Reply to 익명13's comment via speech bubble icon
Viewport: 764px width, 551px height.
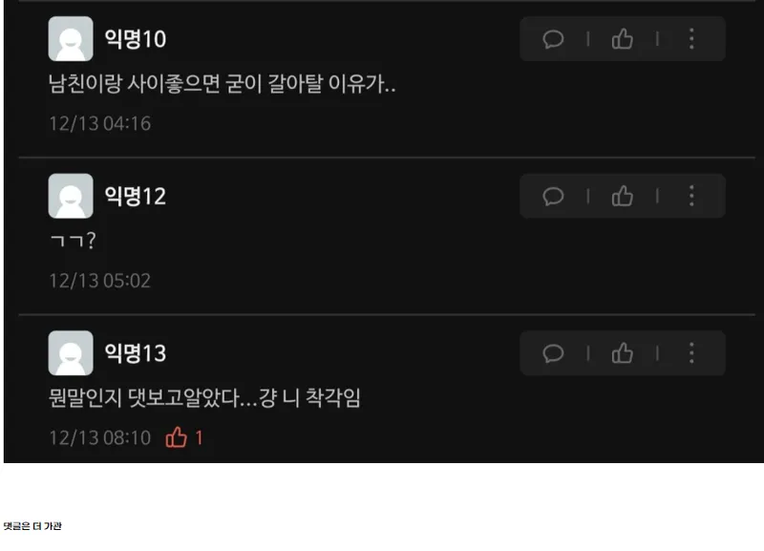tap(553, 353)
